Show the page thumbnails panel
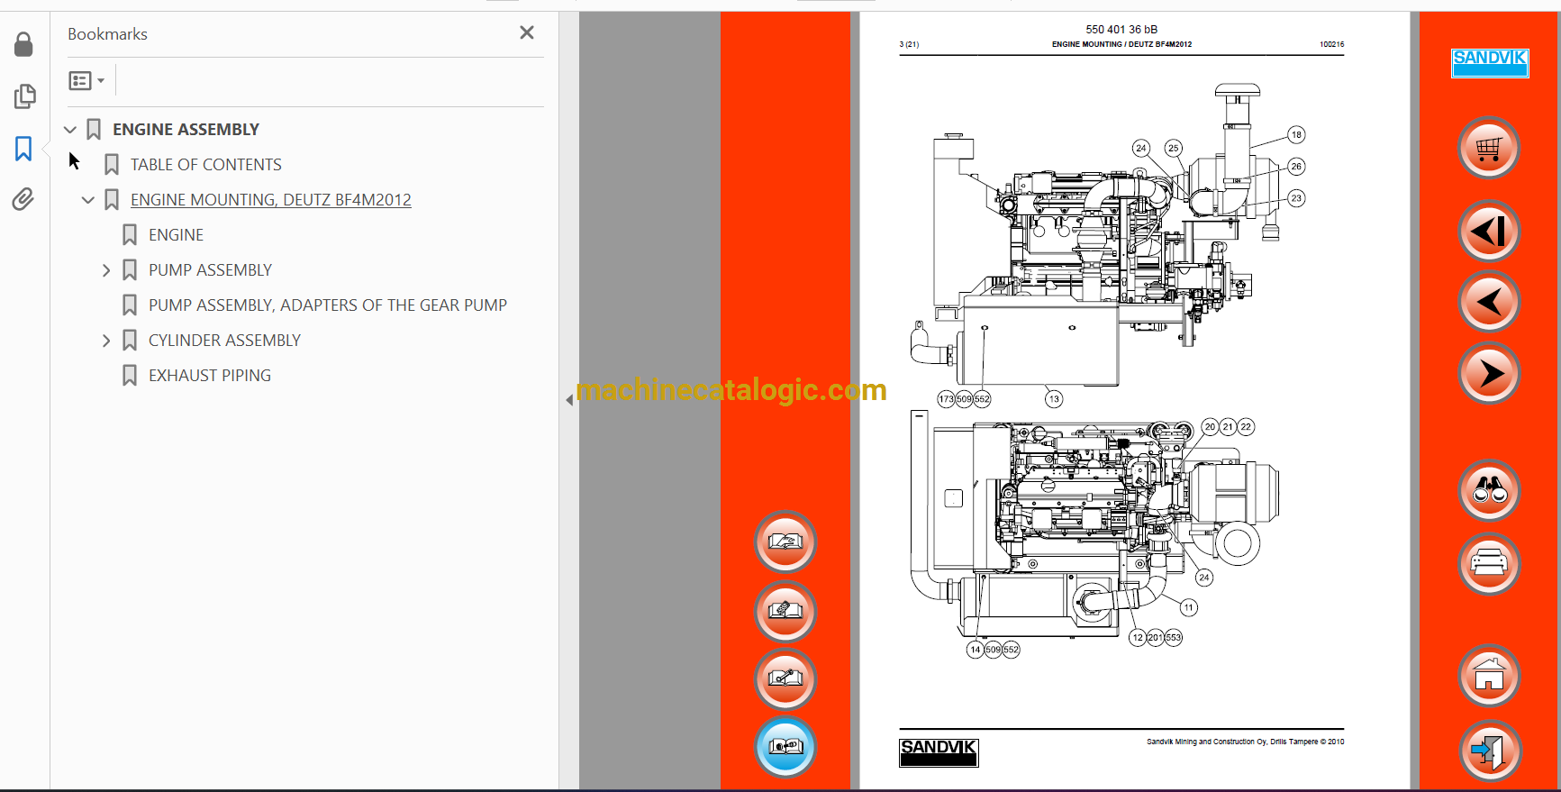 point(24,96)
